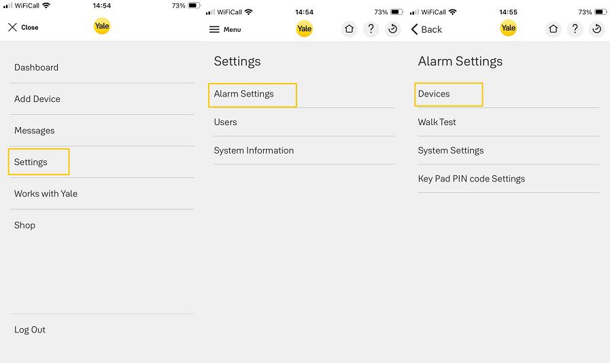The width and height of the screenshot is (610, 363).
Task: Tap the help icon on Alarm Settings screen
Action: click(x=575, y=29)
